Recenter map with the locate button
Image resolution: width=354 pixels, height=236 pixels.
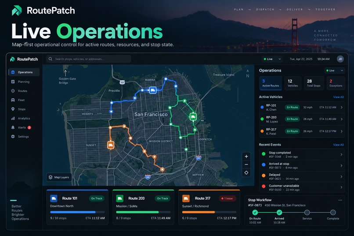click(x=246, y=173)
